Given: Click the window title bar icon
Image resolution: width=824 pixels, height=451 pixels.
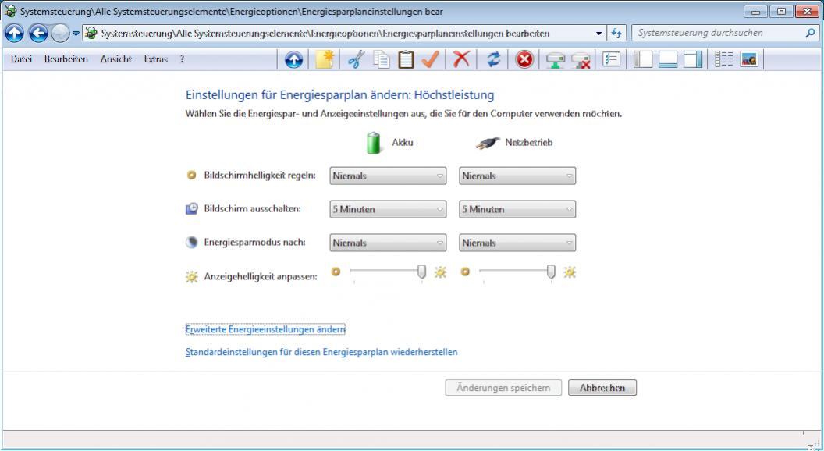Looking at the screenshot, I should click(x=10, y=11).
